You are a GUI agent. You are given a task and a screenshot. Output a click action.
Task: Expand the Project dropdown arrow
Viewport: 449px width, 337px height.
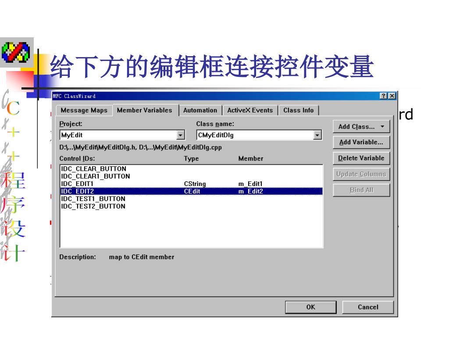click(x=180, y=135)
